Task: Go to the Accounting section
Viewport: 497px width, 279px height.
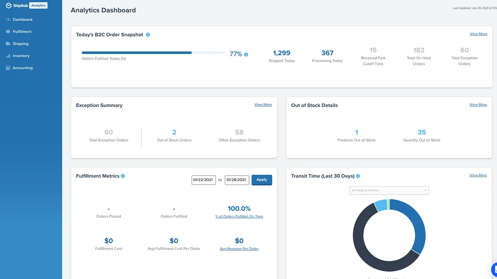Action: tap(23, 68)
